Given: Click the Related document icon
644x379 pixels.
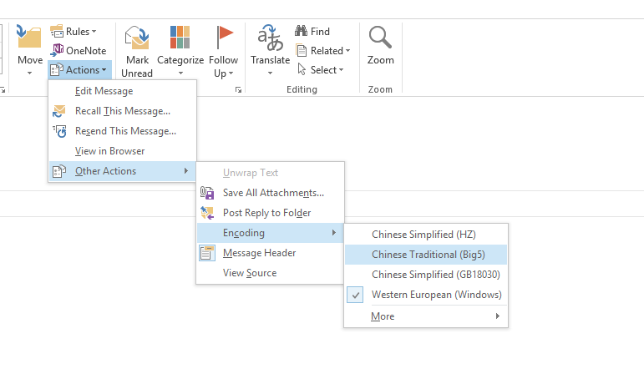Looking at the screenshot, I should (301, 51).
